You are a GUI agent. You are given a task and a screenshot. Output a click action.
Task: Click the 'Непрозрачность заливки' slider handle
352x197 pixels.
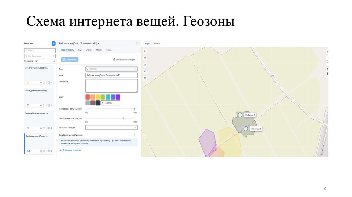point(135,109)
